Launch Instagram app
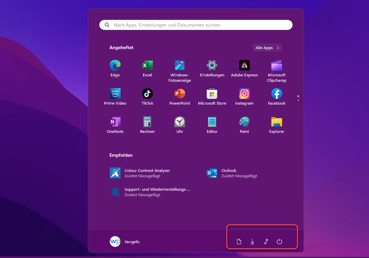This screenshot has height=258, width=369. coord(244,97)
